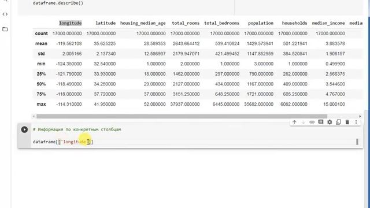
Task: Click 75% total_bedrooms value 648.250000
Action: 227,94
